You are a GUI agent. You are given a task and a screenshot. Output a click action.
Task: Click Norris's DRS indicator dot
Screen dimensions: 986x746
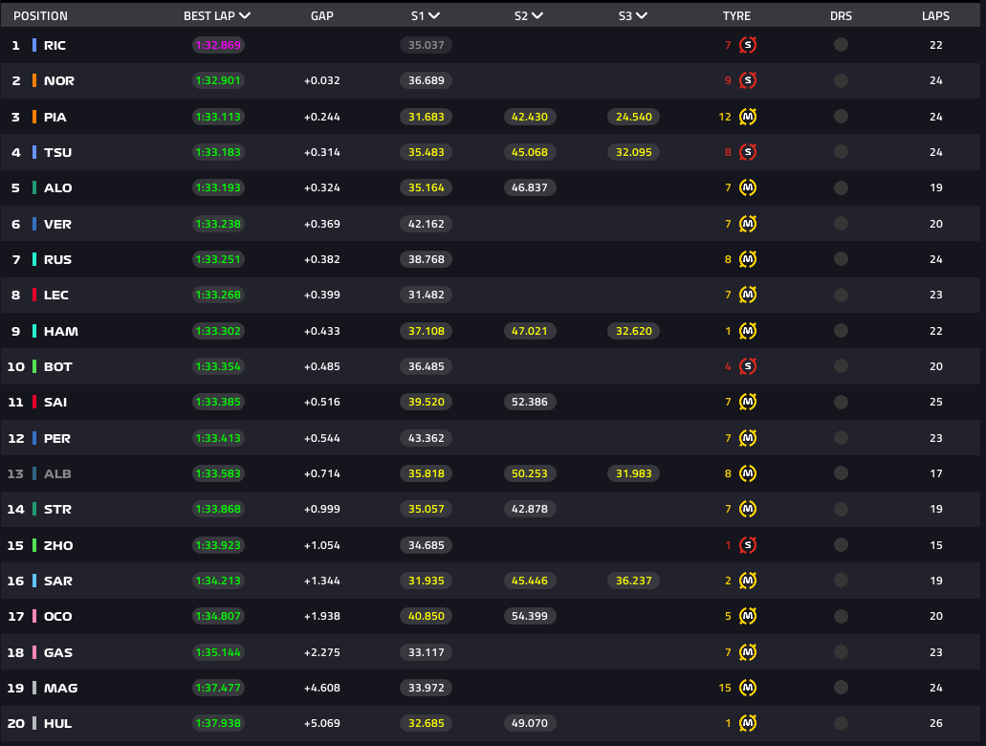pos(841,80)
